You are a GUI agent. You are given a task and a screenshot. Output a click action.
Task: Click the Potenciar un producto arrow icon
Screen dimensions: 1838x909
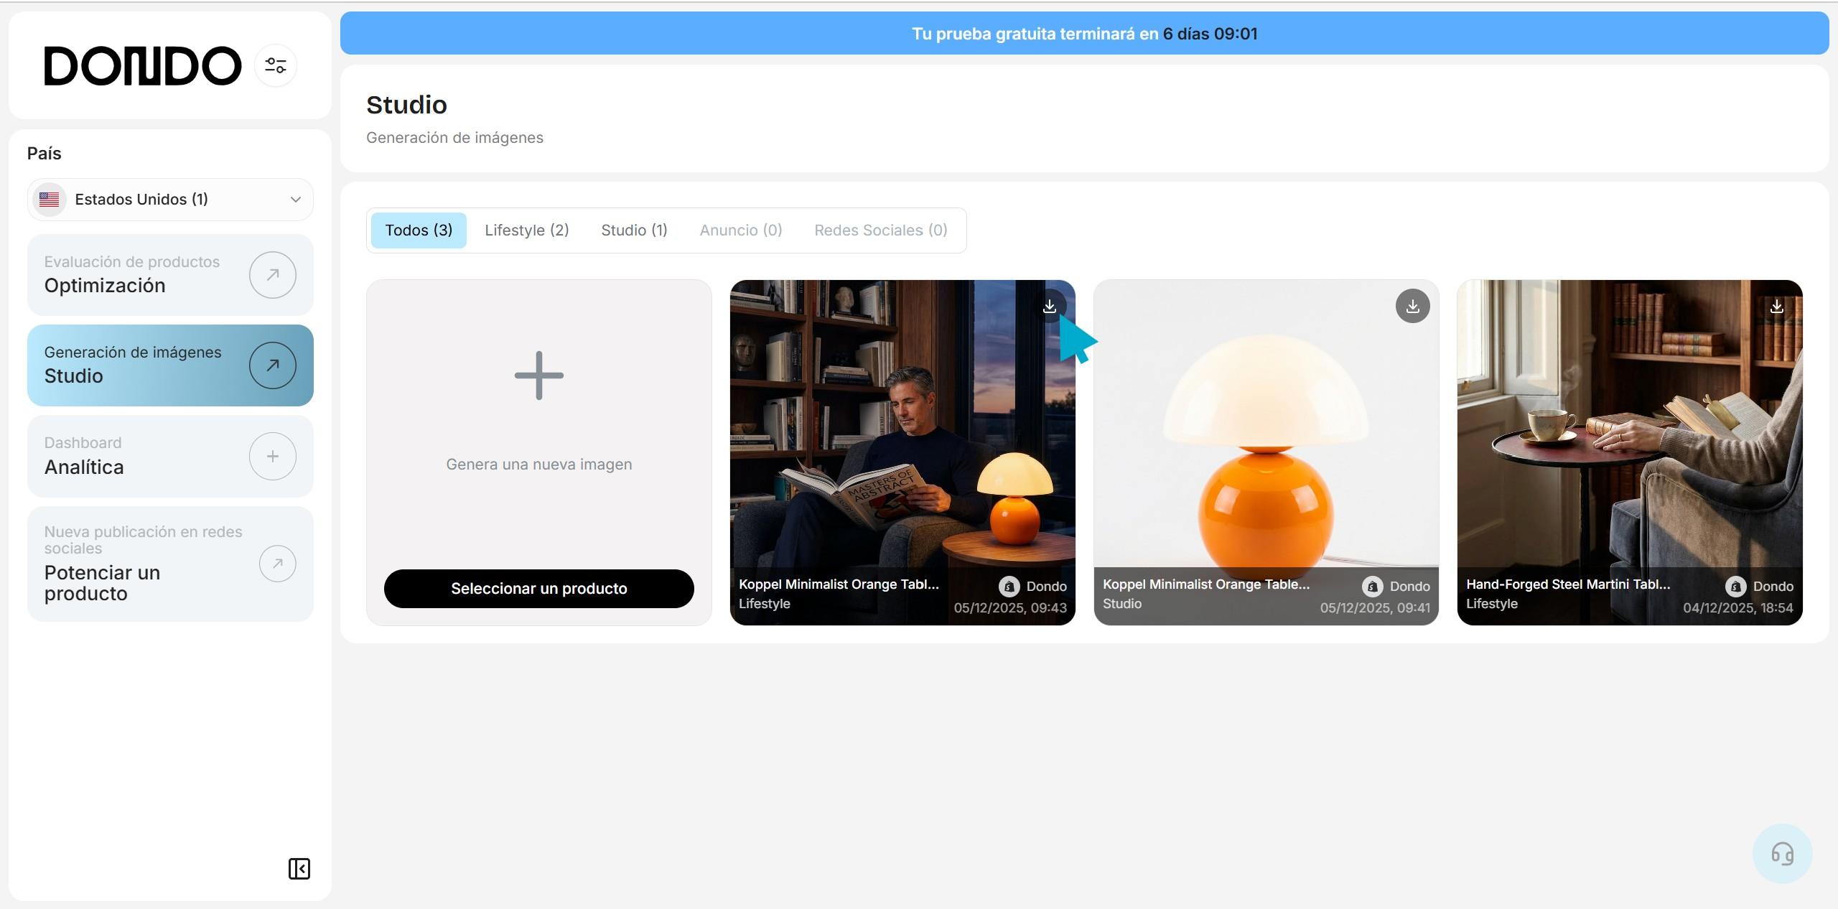(277, 564)
